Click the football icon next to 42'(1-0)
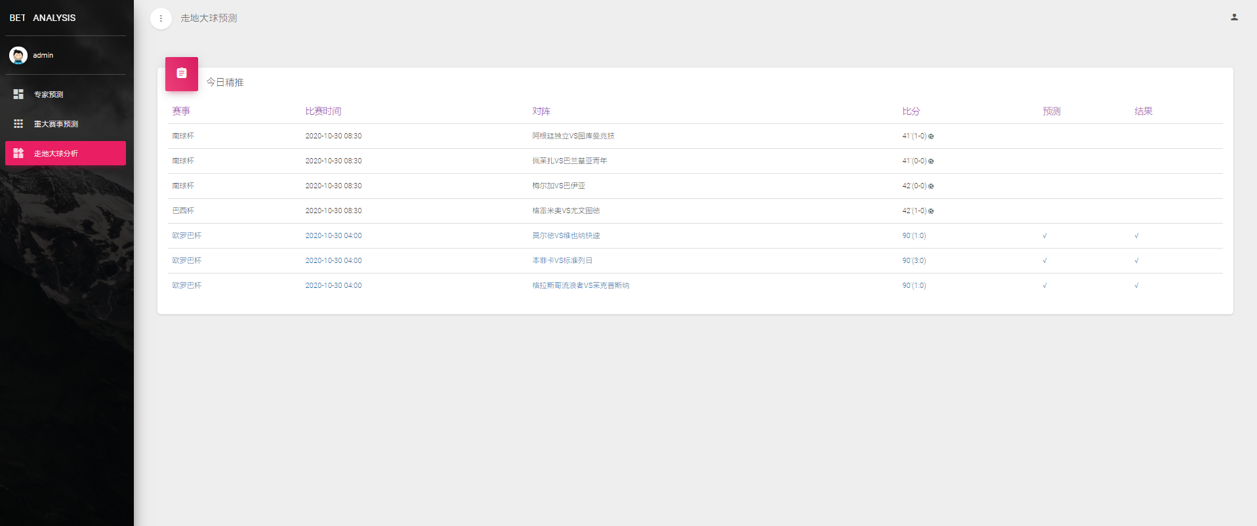This screenshot has width=1257, height=526. [931, 211]
